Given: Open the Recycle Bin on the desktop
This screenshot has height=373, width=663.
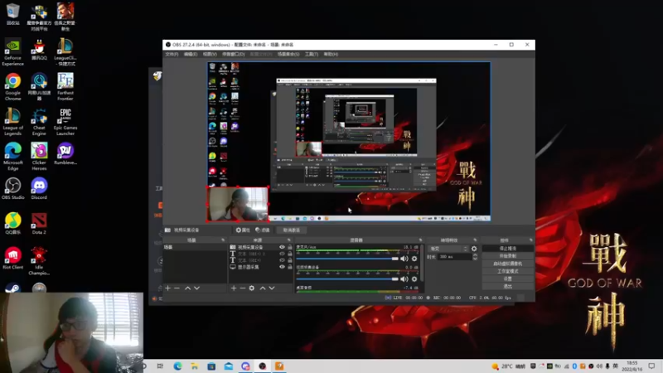Looking at the screenshot, I should 12,14.
